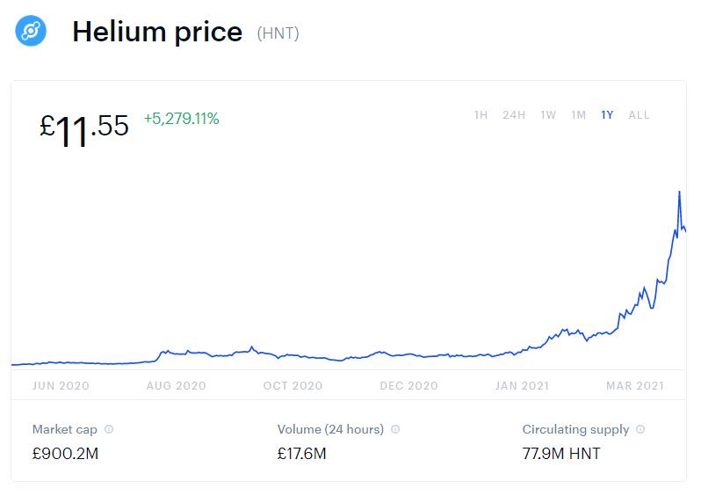The width and height of the screenshot is (701, 496).
Task: Select the 1Y time range
Action: (607, 115)
